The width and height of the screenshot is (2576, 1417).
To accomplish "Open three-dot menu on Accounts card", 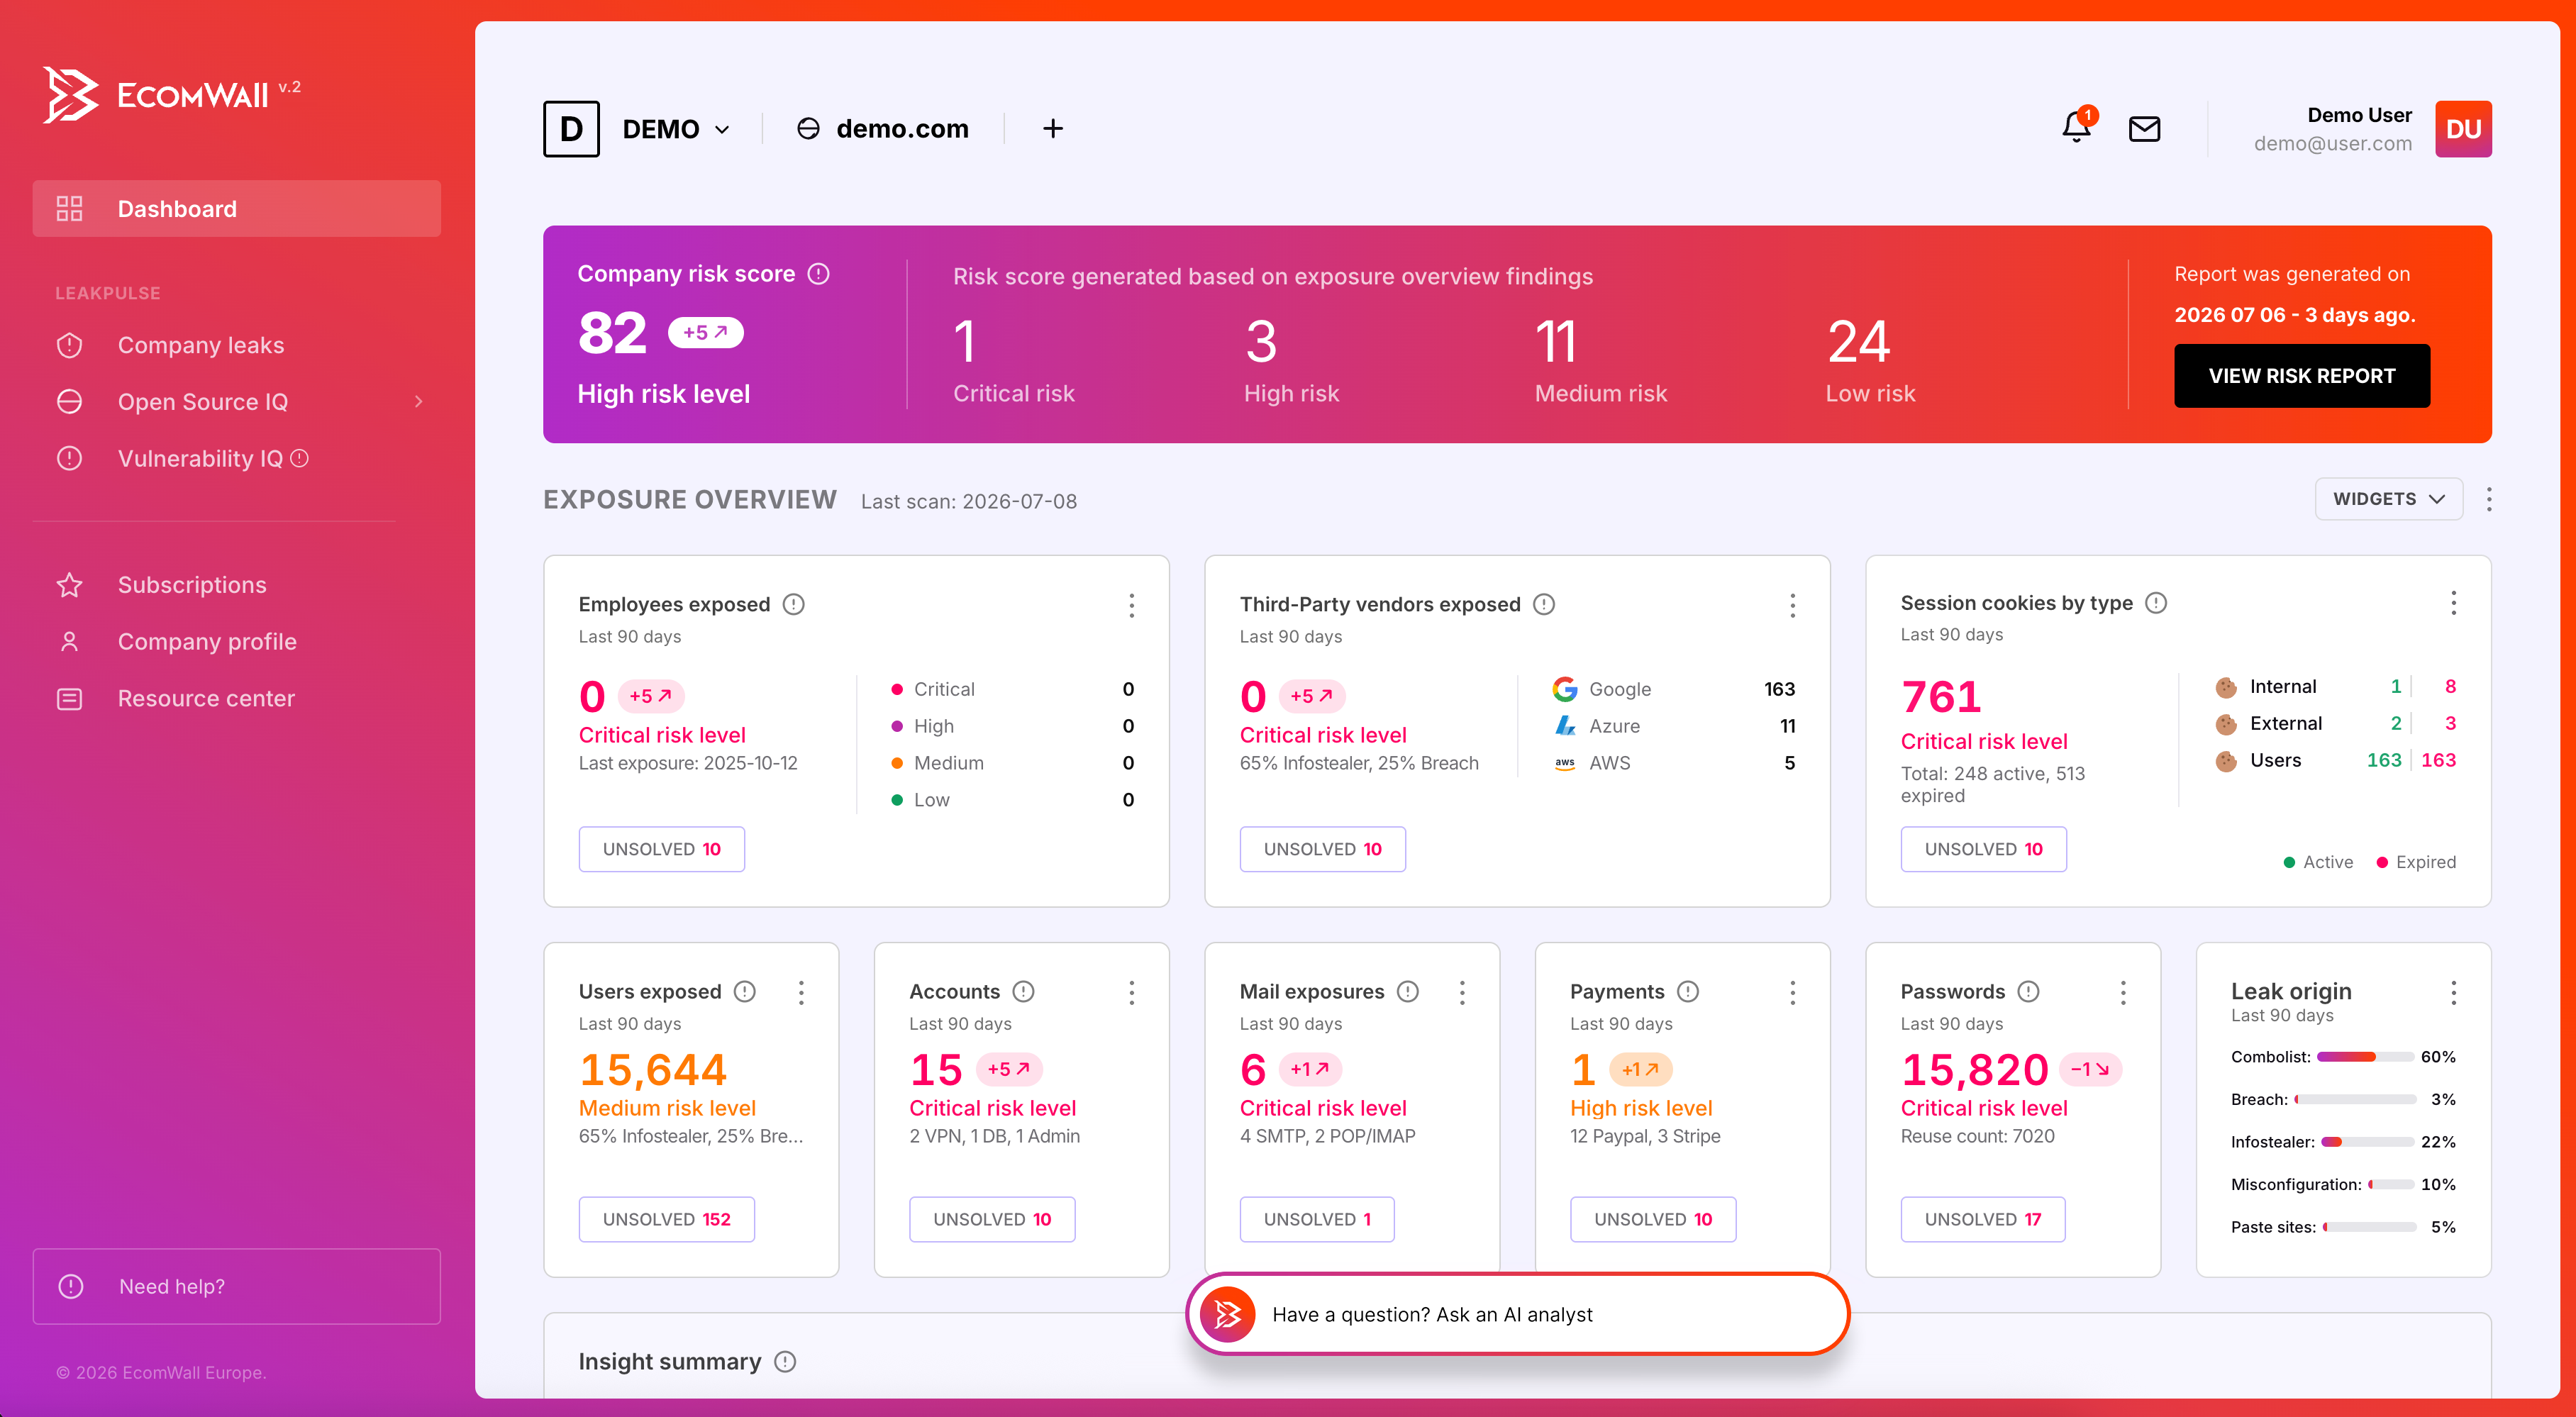I will click(x=1131, y=992).
